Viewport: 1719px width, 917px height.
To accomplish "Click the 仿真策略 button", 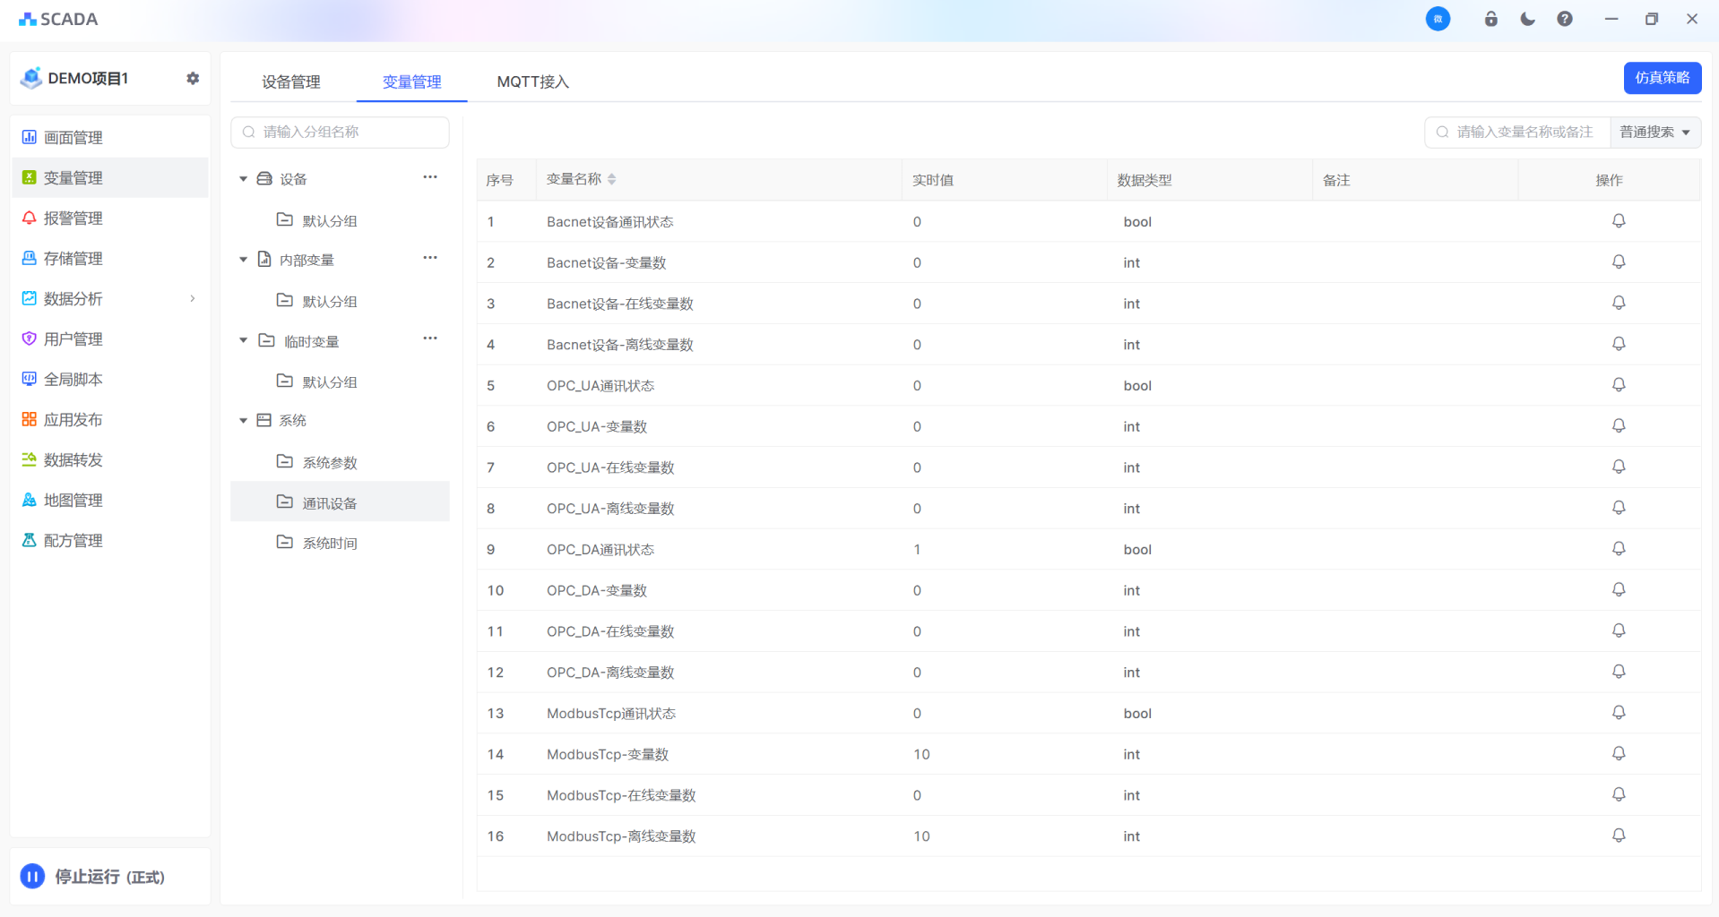I will click(1662, 78).
